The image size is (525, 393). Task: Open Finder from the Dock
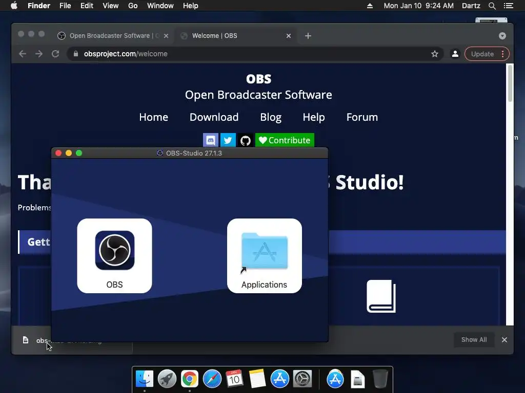(144, 379)
